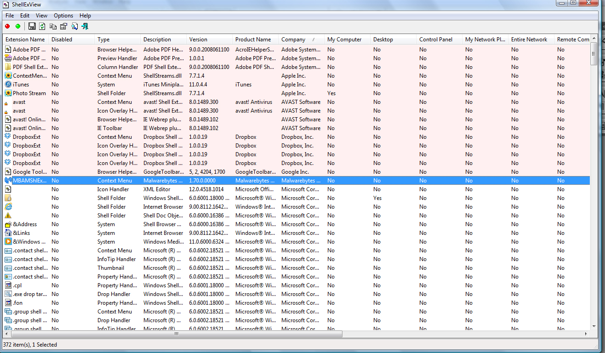Click the Adobe PDF Preview Handler icon
605x353 pixels.
[8, 58]
